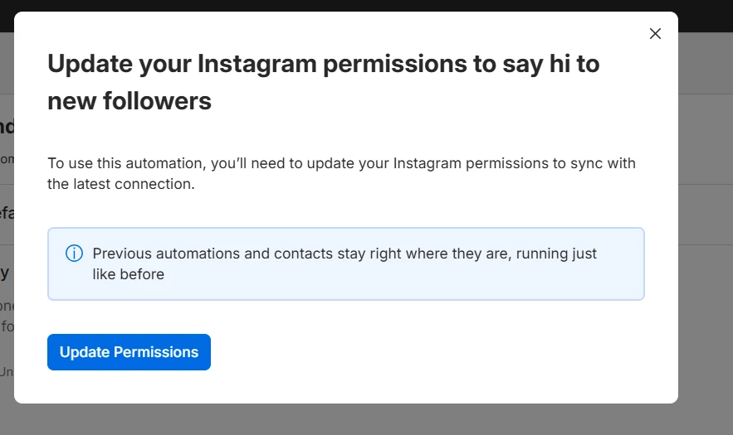Click the Update Permissions button
The height and width of the screenshot is (435, 733).
(129, 352)
